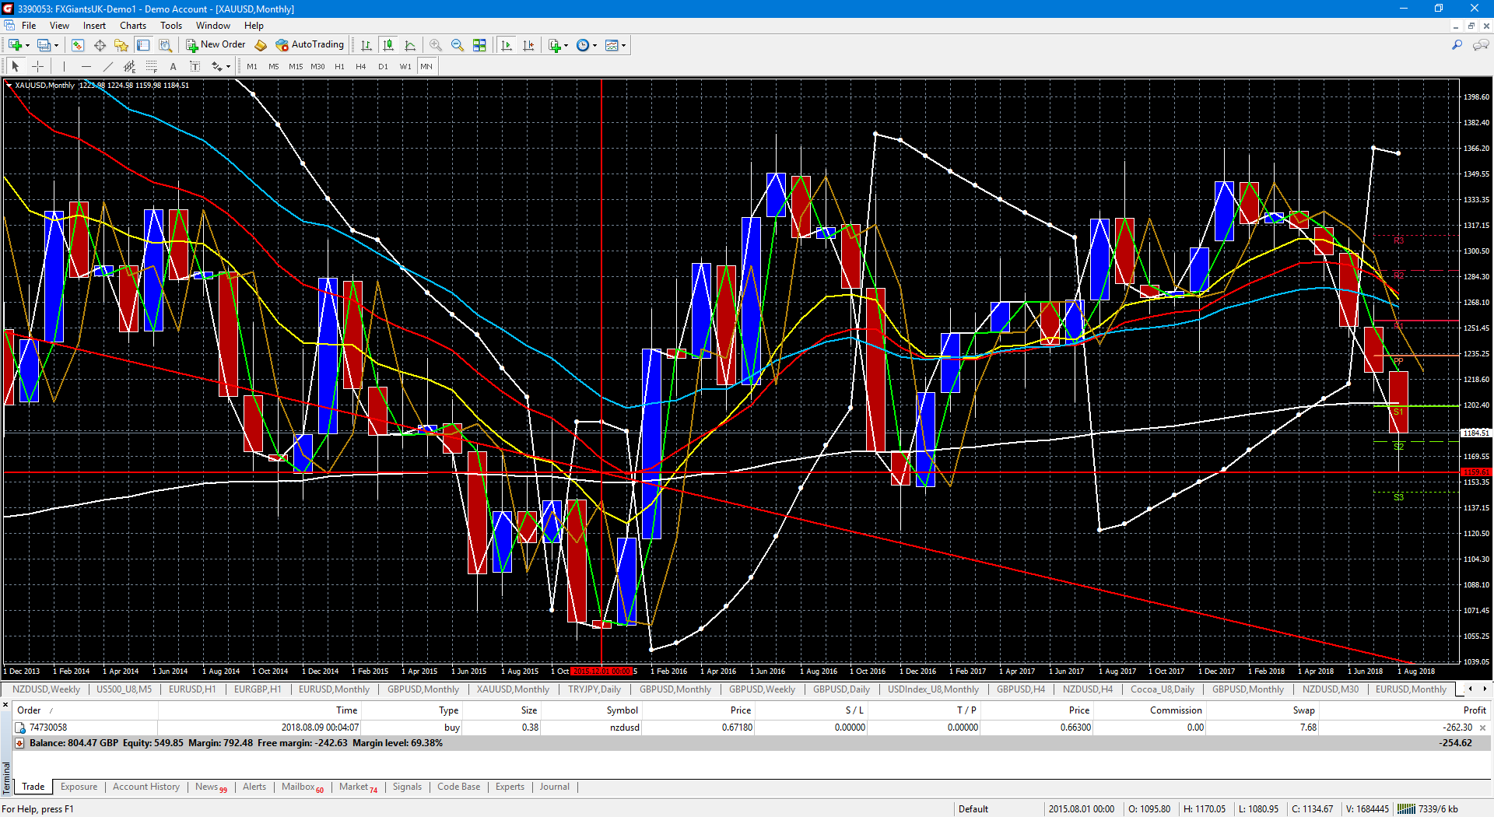Open the MetaEditor book icon
Image resolution: width=1494 pixels, height=817 pixels.
pos(261,45)
